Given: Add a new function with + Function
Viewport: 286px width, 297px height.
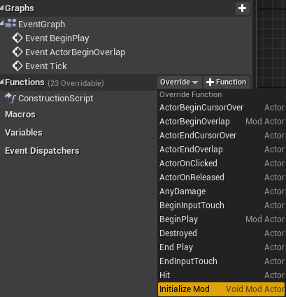Looking at the screenshot, I should 227,82.
